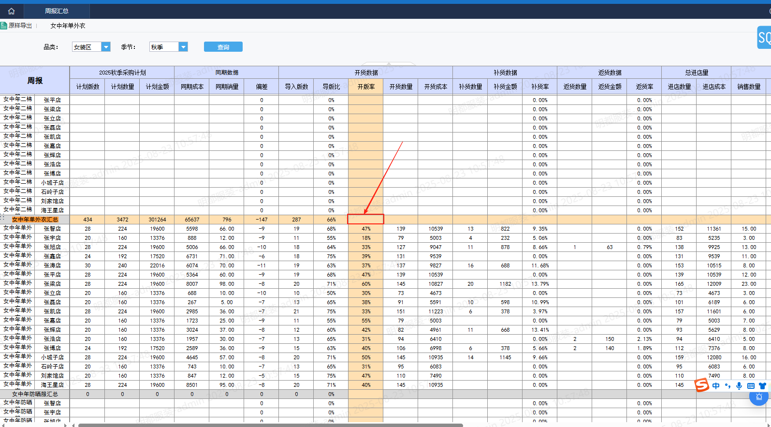771x427 pixels.
Task: Select the 开货数据 group header
Action: tap(366, 73)
